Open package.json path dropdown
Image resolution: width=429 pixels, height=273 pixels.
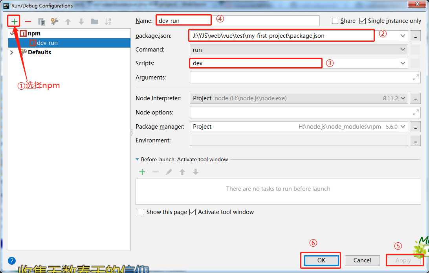(402, 35)
